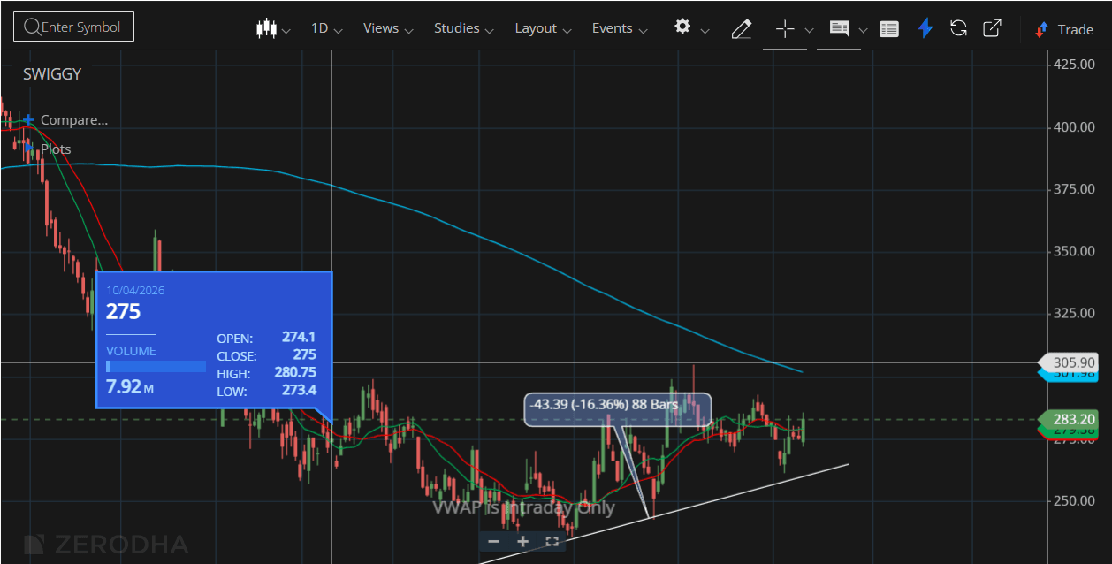Click the magnifier icon in symbol search

[x=31, y=27]
